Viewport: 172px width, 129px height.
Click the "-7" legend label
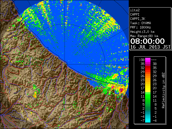[x=142, y=121]
